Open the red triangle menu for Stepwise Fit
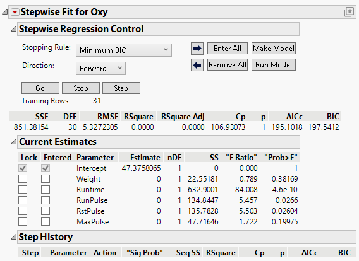The height and width of the screenshot is (261, 359). (15, 12)
